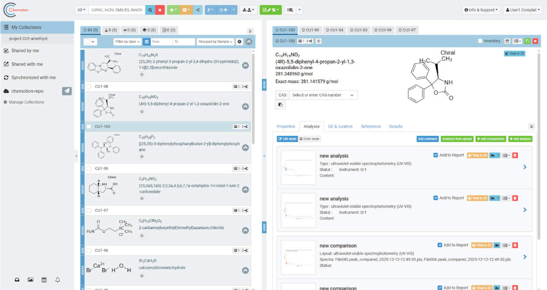
Task: Click the share icon in top toolbar
Action: (x=197, y=10)
